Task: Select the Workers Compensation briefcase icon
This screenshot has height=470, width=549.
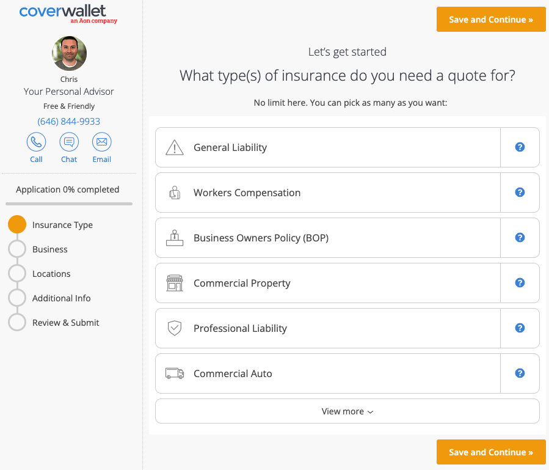Action: pos(175,192)
